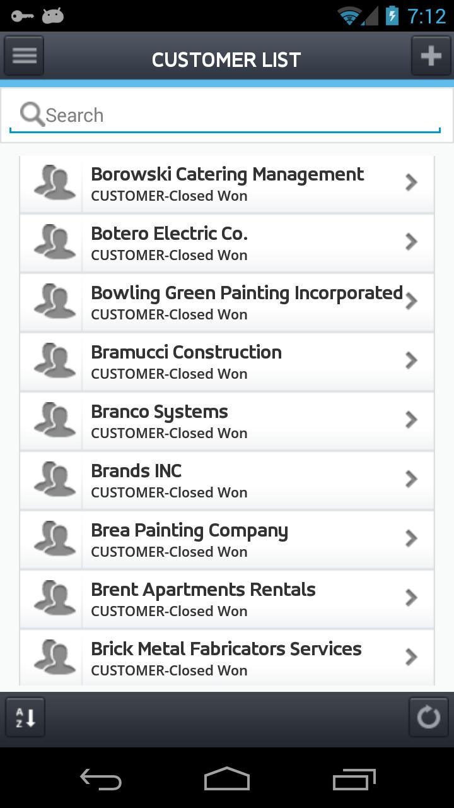Focus the Search input field

(240, 116)
